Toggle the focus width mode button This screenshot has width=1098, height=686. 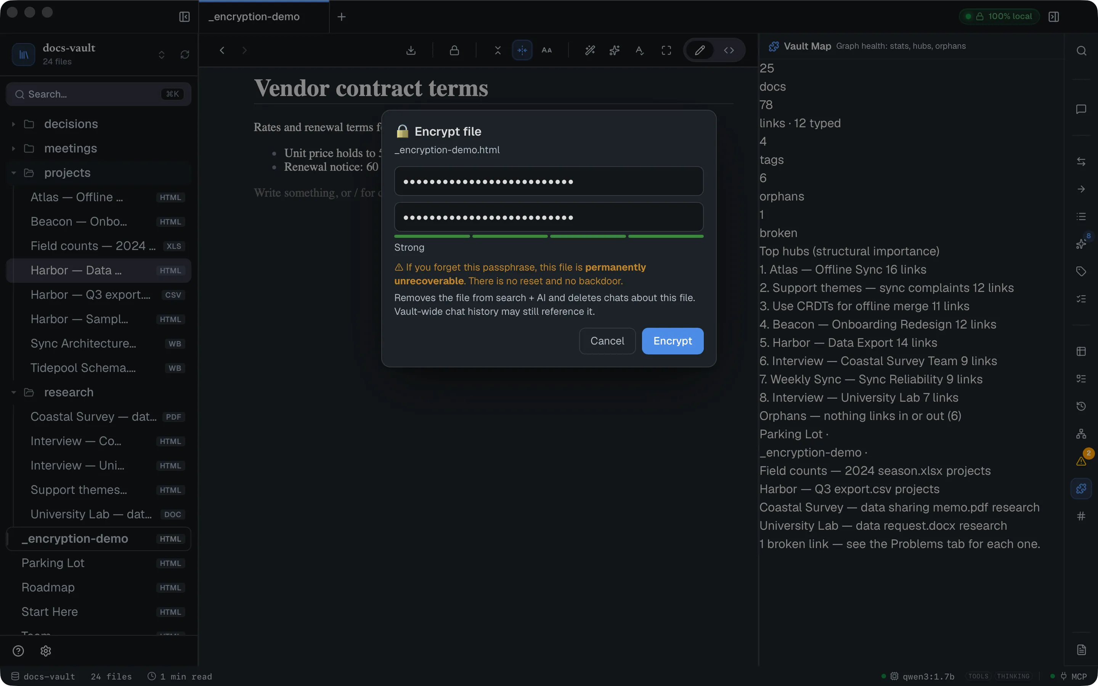(522, 50)
